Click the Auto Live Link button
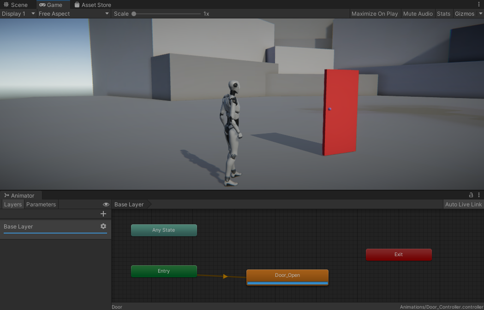Screen dimensions: 484x310 [x=463, y=205]
